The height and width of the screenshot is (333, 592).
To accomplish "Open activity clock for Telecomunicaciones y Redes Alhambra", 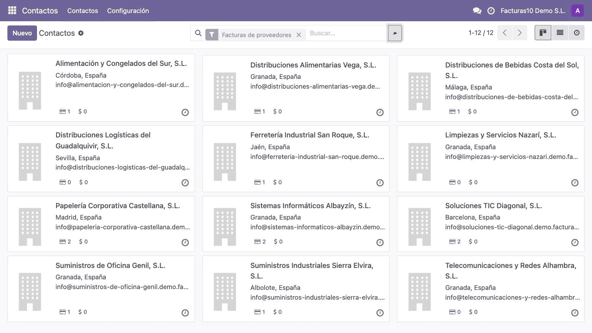I will click(x=575, y=313).
